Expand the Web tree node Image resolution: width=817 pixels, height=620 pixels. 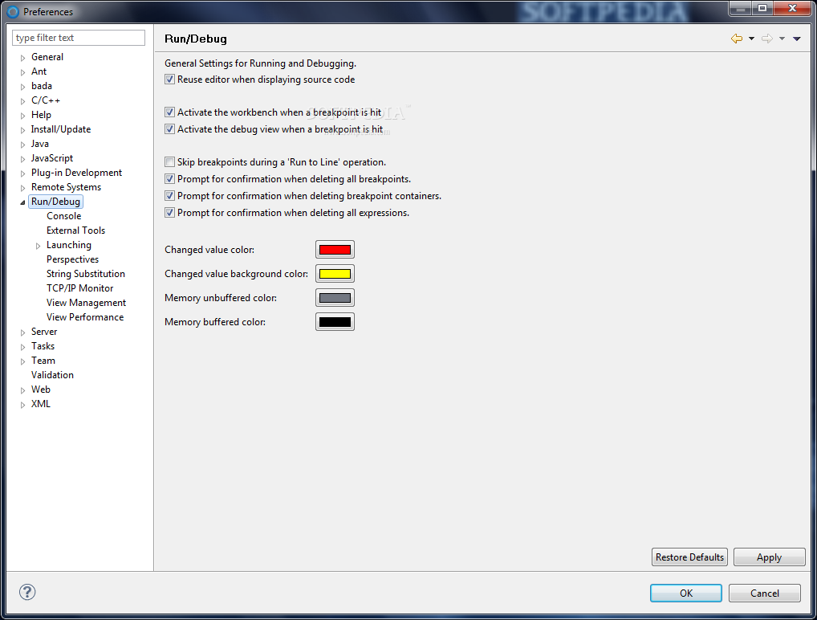22,390
